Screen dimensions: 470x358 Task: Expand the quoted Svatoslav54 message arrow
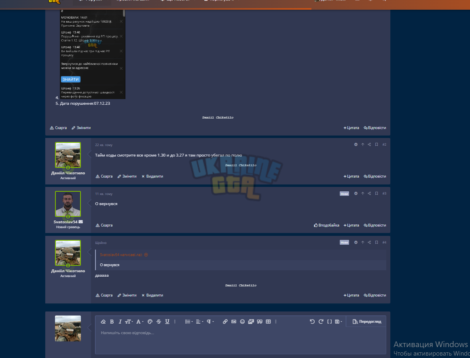point(146,255)
